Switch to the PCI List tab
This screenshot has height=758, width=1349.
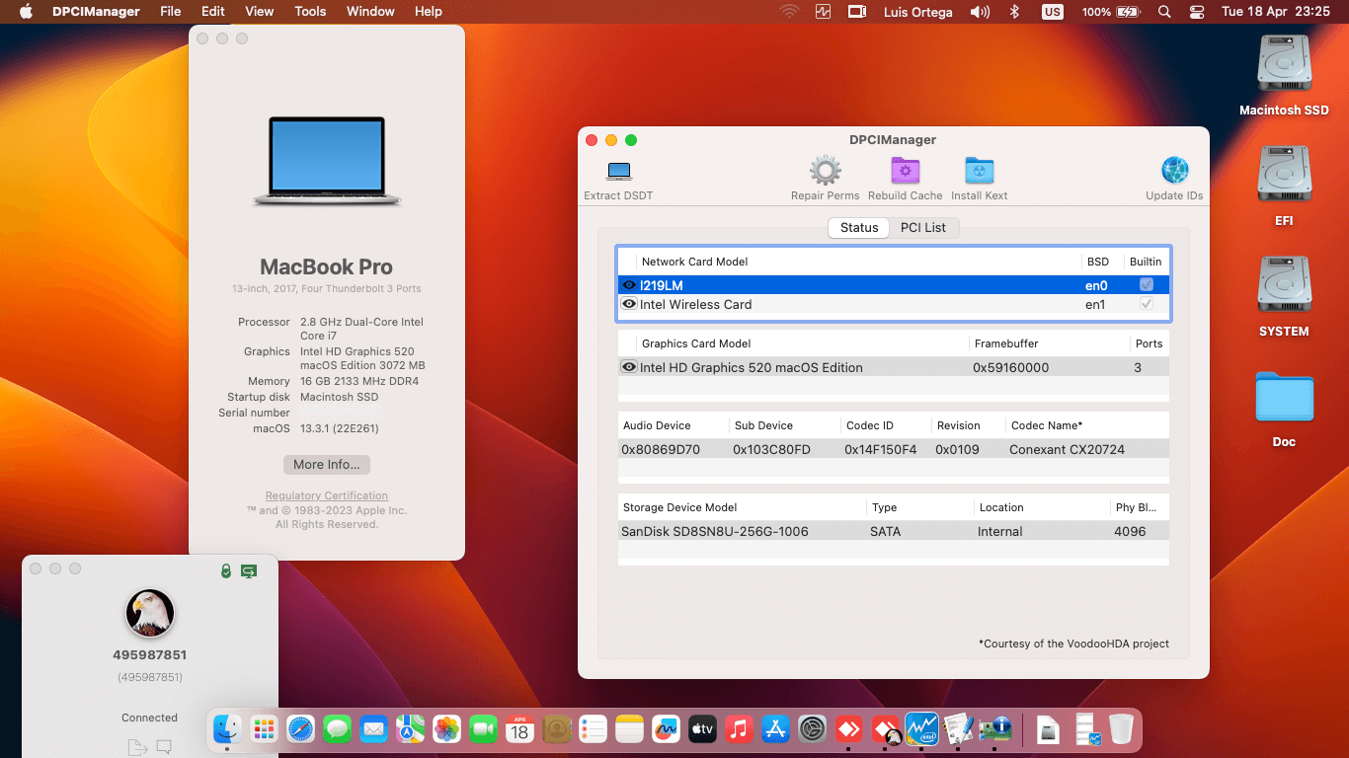923,227
